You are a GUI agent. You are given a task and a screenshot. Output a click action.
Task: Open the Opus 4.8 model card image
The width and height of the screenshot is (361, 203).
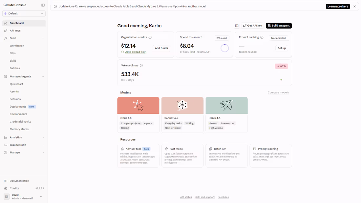point(138,105)
